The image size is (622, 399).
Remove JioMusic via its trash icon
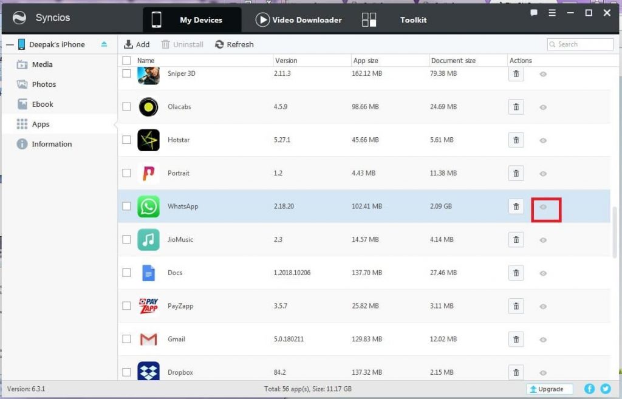point(516,239)
